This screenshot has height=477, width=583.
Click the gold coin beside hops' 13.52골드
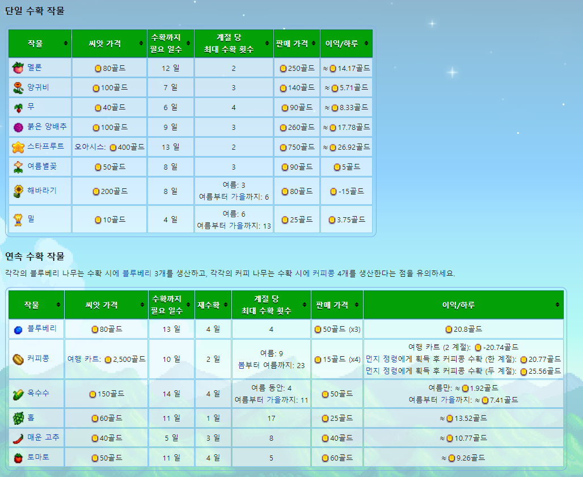[450, 419]
